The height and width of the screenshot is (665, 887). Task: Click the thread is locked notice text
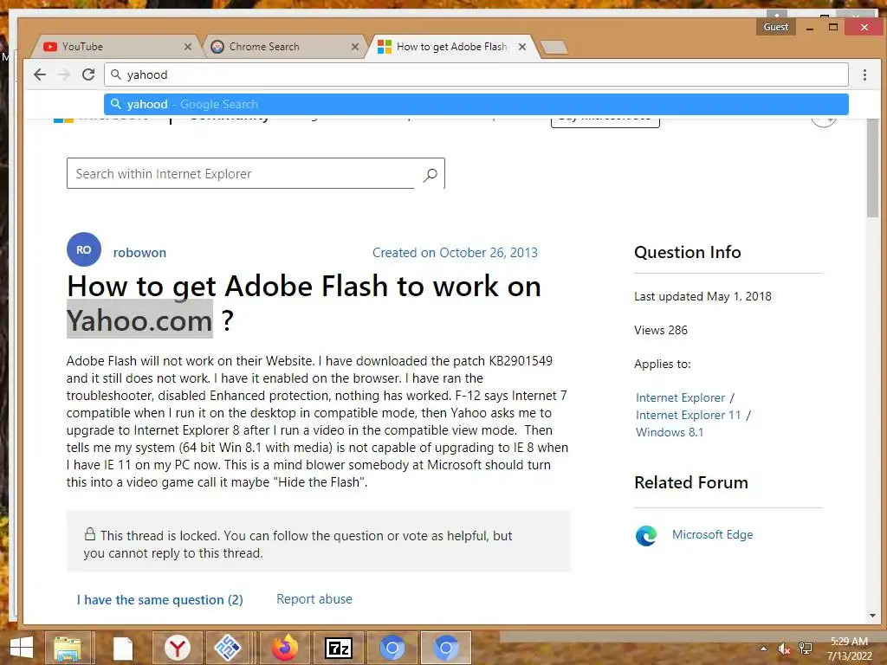298,544
